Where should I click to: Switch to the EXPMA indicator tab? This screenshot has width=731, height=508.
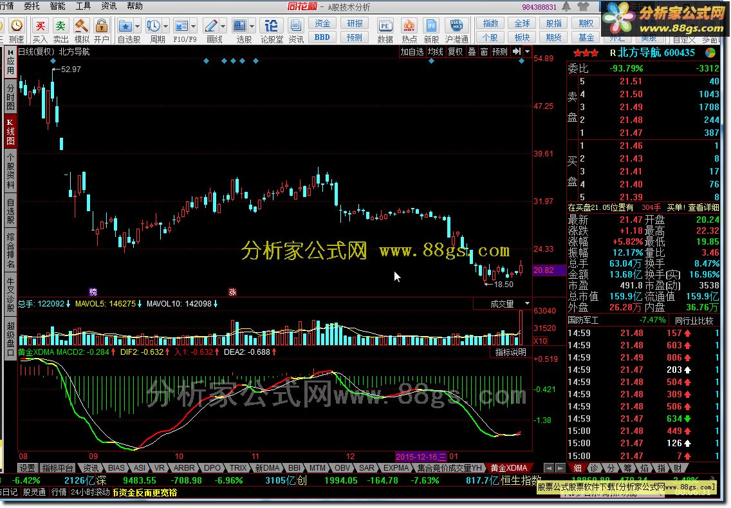tap(396, 468)
